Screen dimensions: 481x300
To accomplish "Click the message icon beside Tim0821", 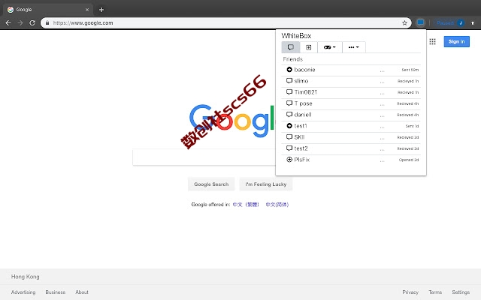I will (289, 92).
